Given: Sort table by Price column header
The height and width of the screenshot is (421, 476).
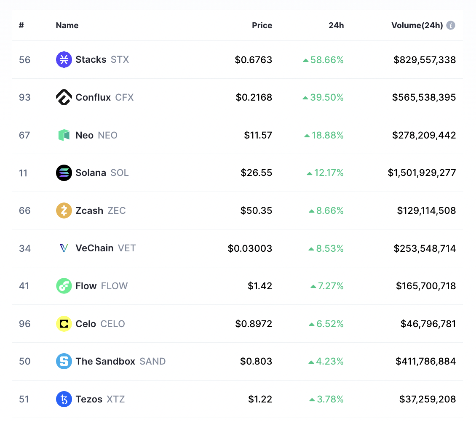Looking at the screenshot, I should coord(262,25).
